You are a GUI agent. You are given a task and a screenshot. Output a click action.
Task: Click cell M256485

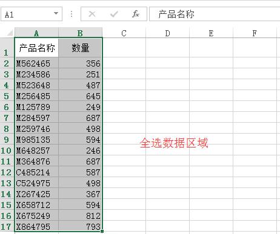(36, 96)
